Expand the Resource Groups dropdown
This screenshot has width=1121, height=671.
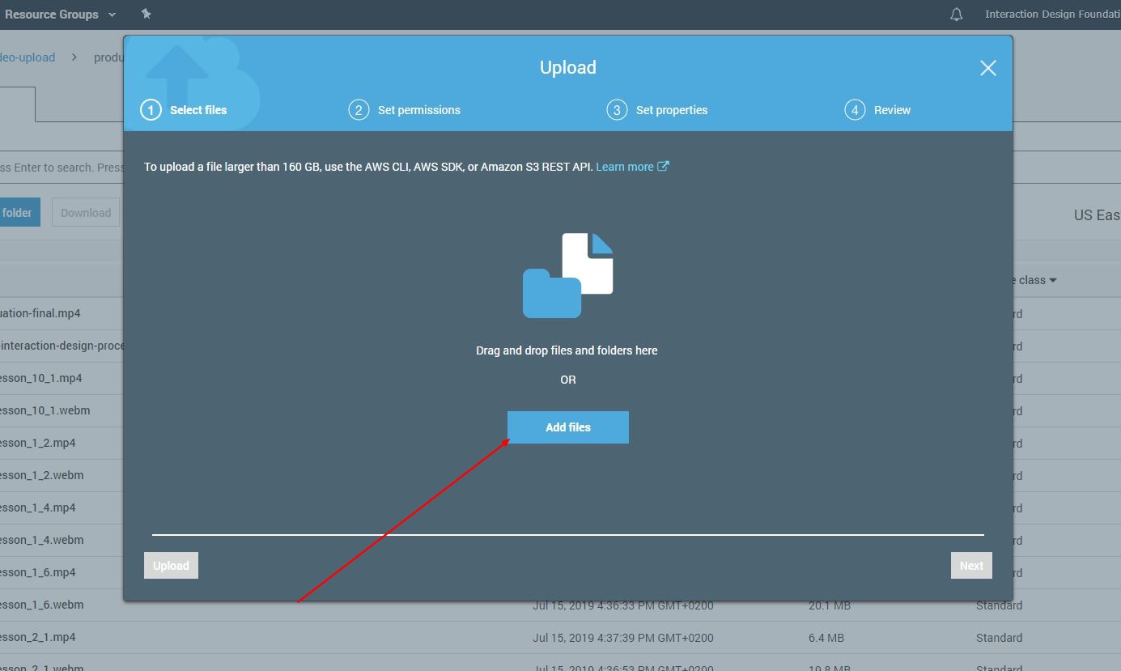(60, 15)
